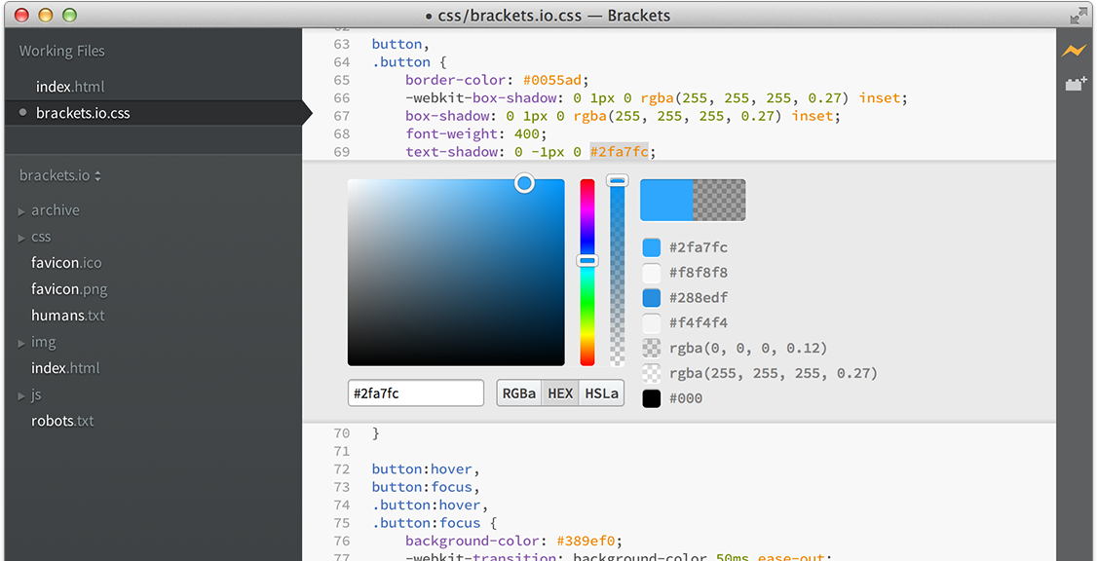Open index.html in the brackets.io project tree
The image size is (1097, 561).
[x=66, y=368]
